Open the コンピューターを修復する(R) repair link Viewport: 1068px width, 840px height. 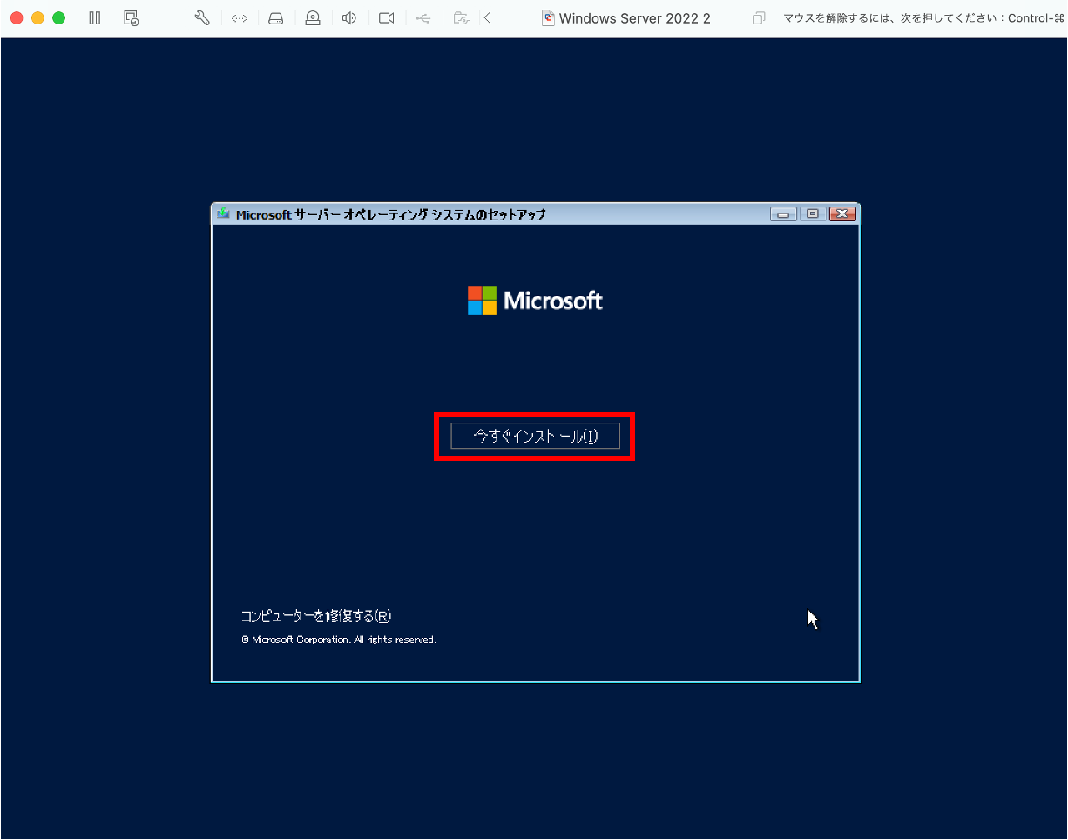[x=316, y=616]
